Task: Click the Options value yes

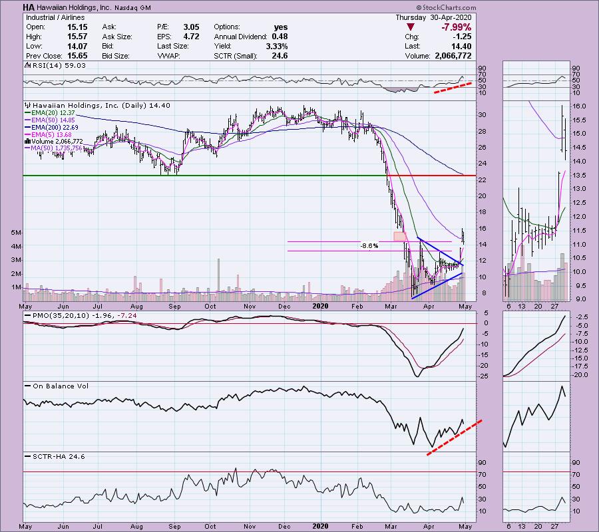Action: [281, 27]
